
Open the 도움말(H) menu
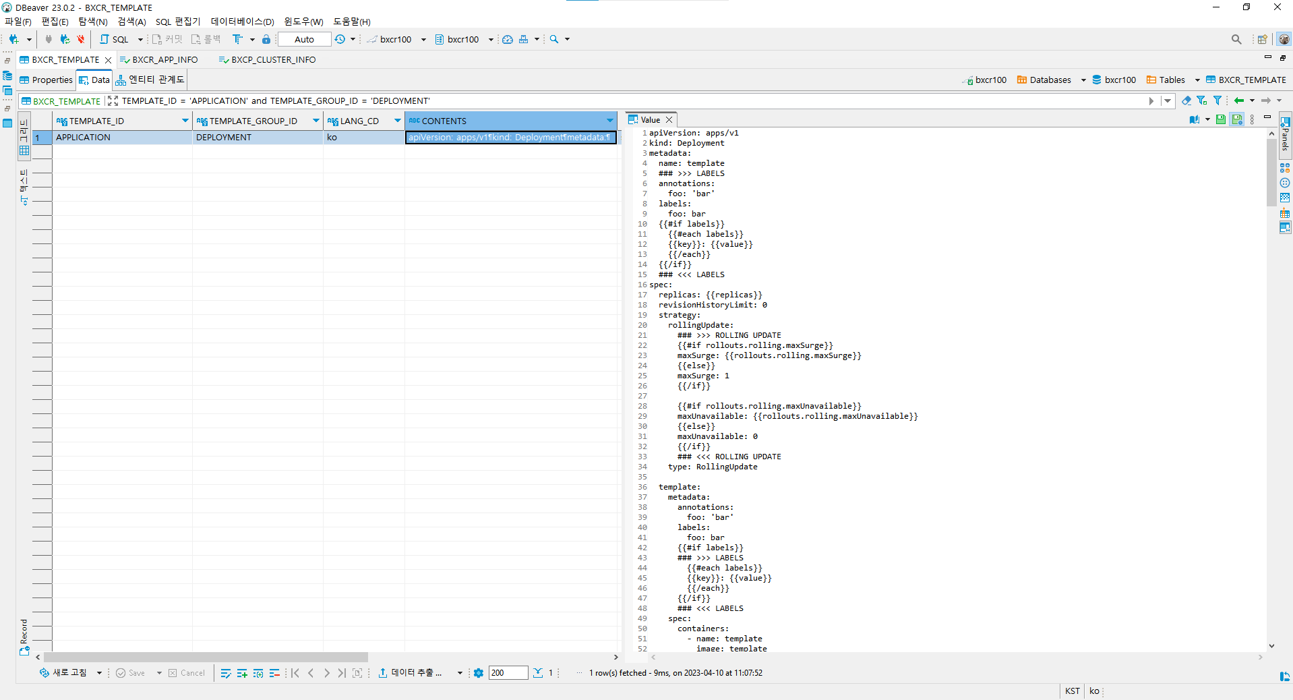pyautogui.click(x=352, y=22)
